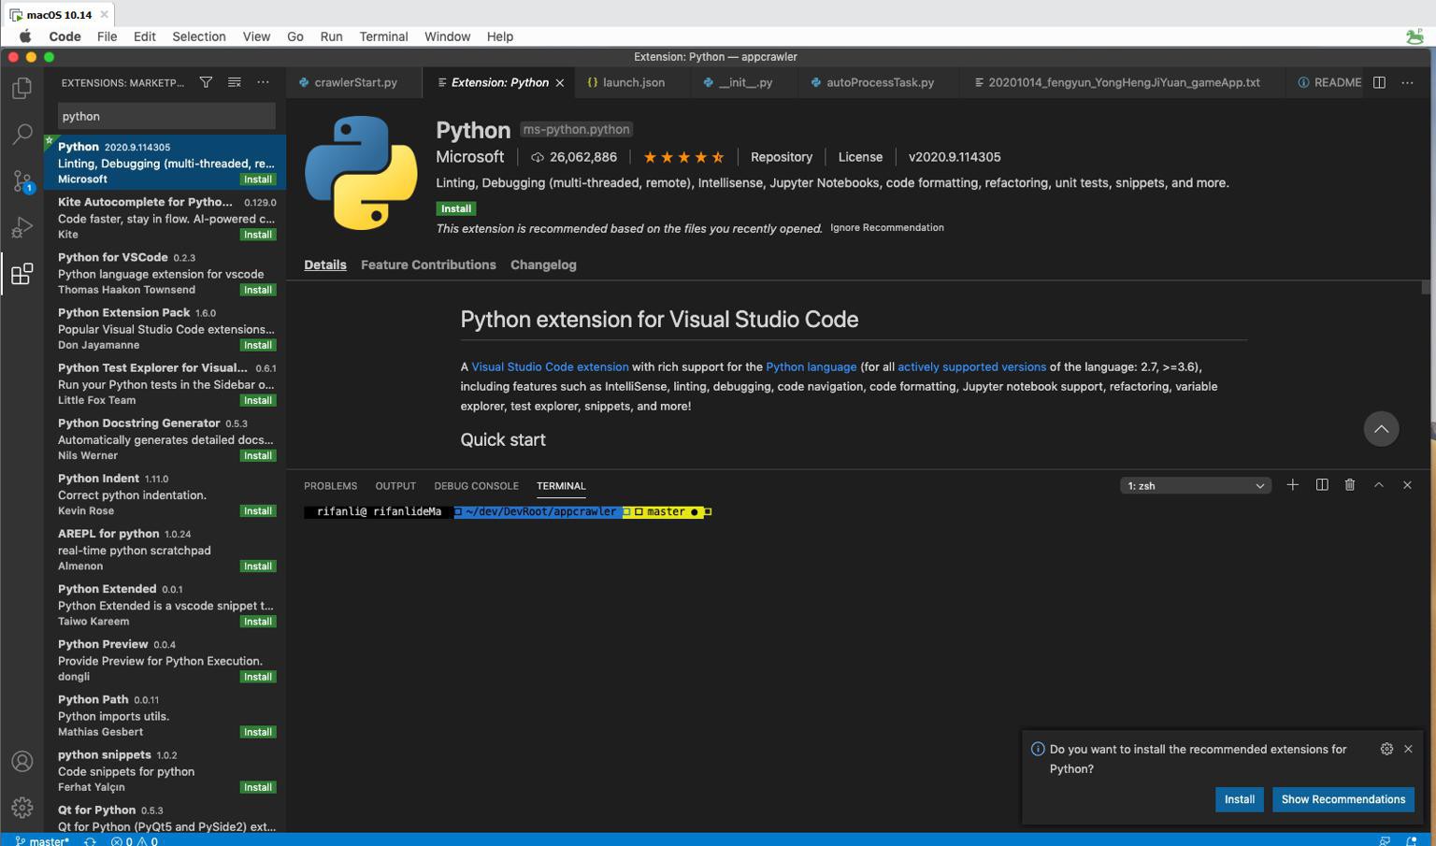
Task: Dismiss the Python recommendation notification
Action: (x=1408, y=749)
